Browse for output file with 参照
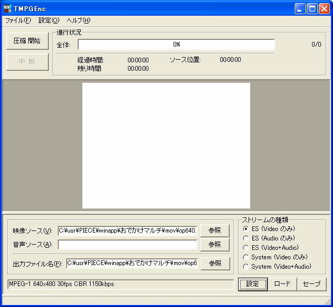 click(x=216, y=264)
